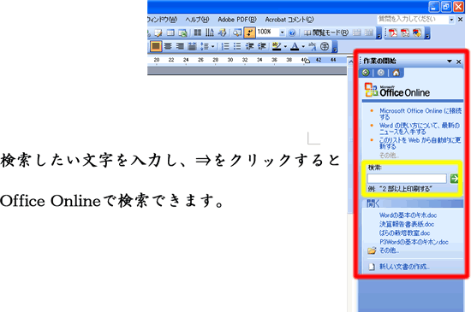The width and height of the screenshot is (471, 312).
Task: Open the 作業の開始 task pane menu arrow
Action: 450,62
